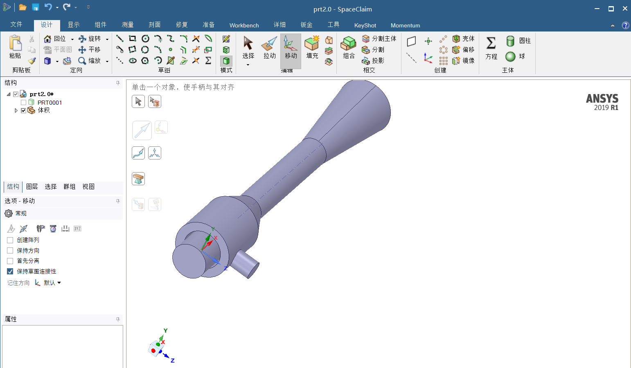The height and width of the screenshot is (368, 631).
Task: Switch to the 测量 ribbon tab
Action: pyautogui.click(x=128, y=25)
